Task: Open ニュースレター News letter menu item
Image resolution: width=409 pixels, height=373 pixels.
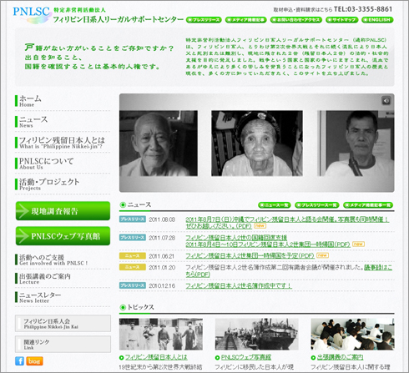Action: pos(63,297)
